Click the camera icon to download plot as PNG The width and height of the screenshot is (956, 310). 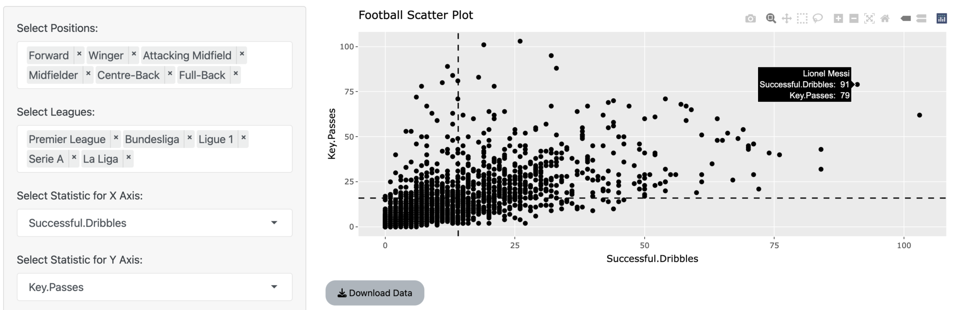click(750, 19)
